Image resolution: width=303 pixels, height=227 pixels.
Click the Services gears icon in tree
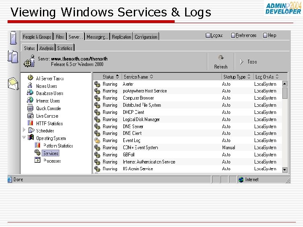[37, 153]
